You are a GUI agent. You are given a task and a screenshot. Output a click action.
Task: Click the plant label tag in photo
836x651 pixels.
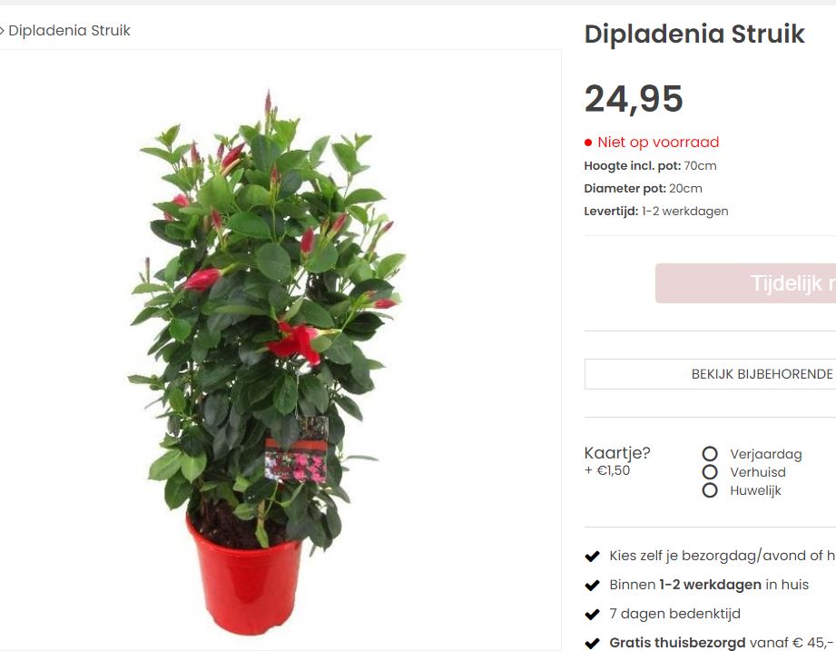click(x=297, y=450)
